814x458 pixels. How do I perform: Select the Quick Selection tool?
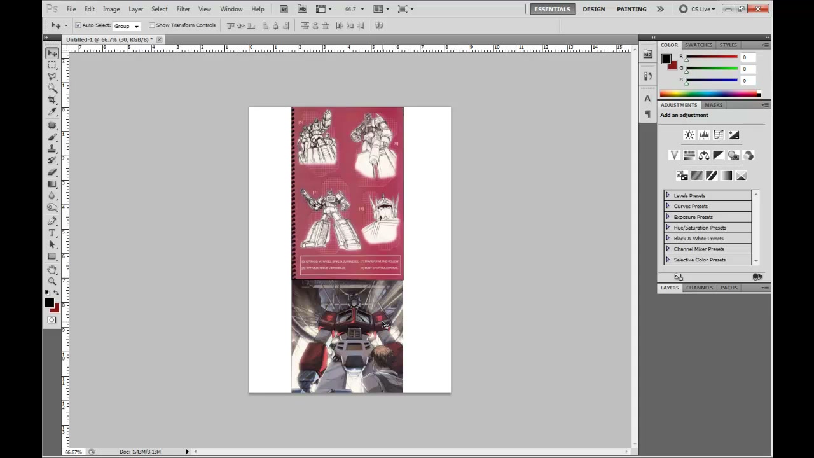(x=52, y=88)
